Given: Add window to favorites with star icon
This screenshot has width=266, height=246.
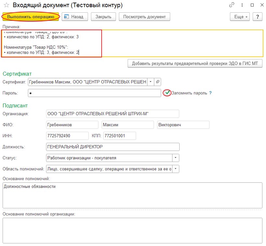Looking at the screenshot, I should pos(6,5).
